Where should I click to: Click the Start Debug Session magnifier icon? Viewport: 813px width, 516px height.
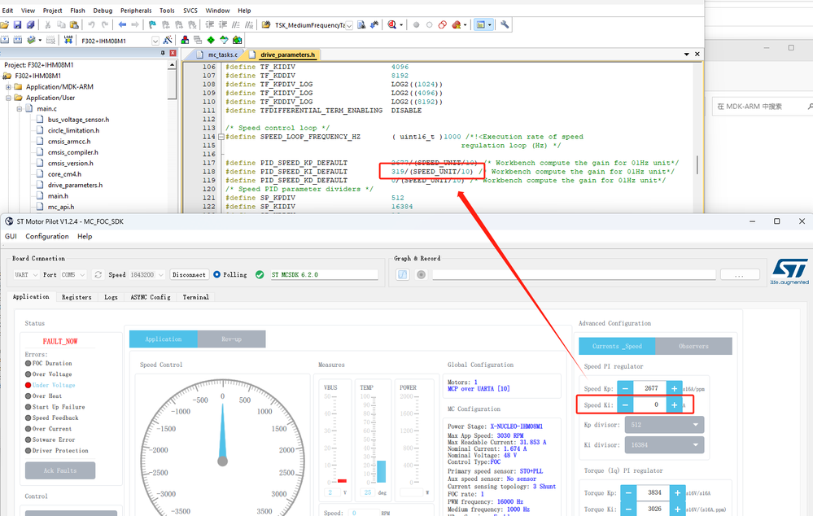pyautogui.click(x=392, y=25)
